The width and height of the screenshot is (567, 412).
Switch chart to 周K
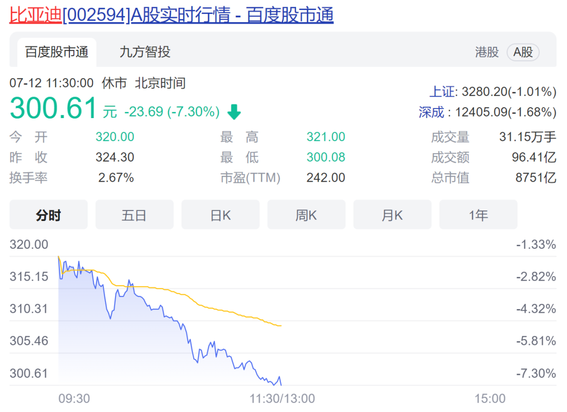point(307,215)
